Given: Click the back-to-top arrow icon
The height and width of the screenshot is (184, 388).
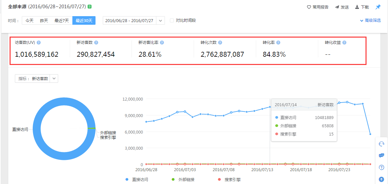Looking at the screenshot, I should click(381, 179).
